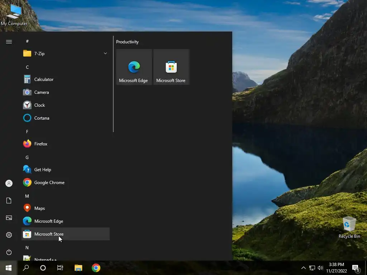Open Microsoft Store in the app list
The height and width of the screenshot is (275, 367).
tap(65, 234)
